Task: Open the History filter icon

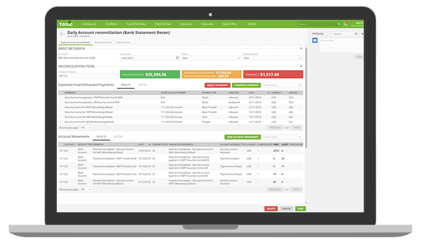Action: 362,34
